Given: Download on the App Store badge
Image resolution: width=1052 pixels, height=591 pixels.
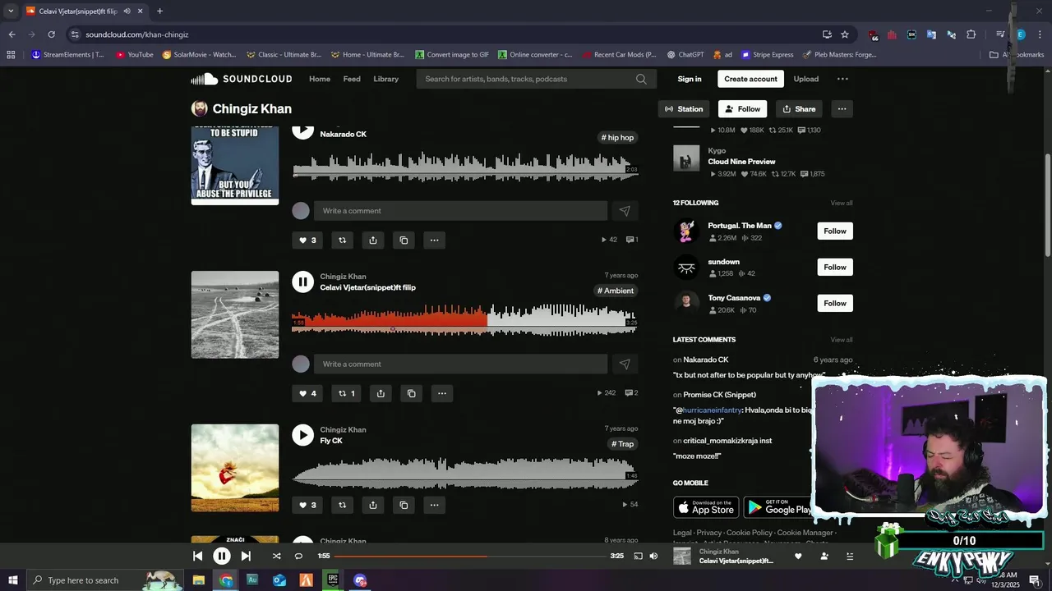Looking at the screenshot, I should point(706,507).
